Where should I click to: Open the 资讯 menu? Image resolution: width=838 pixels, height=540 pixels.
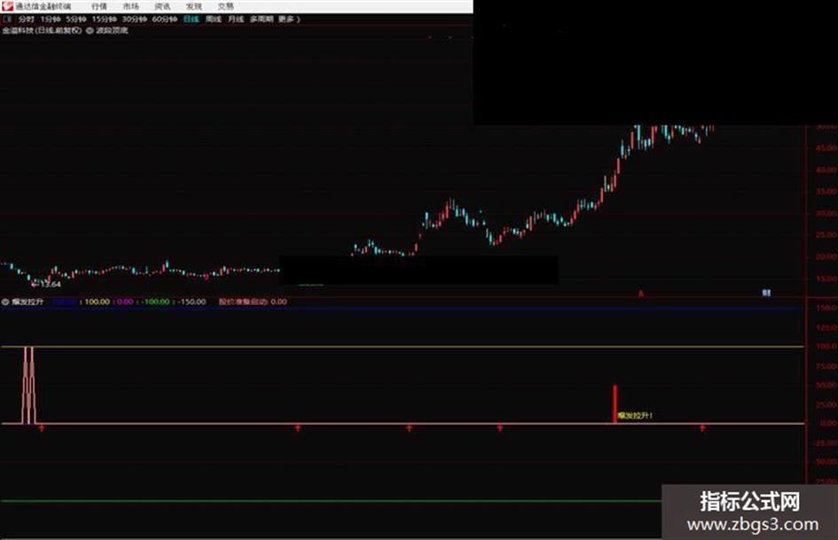[162, 6]
